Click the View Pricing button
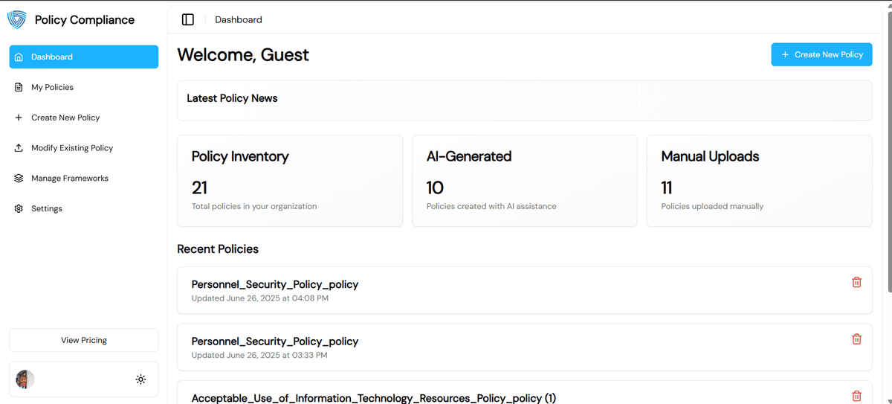This screenshot has height=404, width=892. pyautogui.click(x=83, y=340)
